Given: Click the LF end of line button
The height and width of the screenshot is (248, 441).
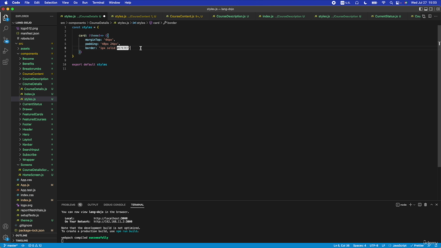Looking at the screenshot, I should pos(383,245).
